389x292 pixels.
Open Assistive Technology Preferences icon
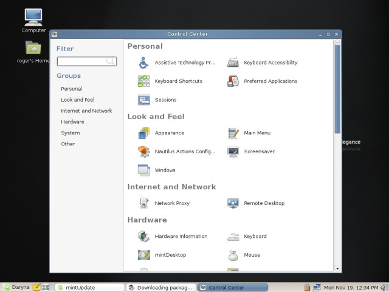point(143,63)
